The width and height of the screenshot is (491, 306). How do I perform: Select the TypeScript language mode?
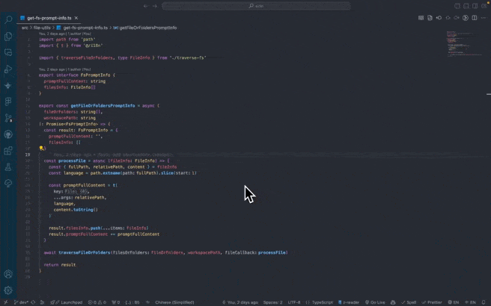(322, 302)
